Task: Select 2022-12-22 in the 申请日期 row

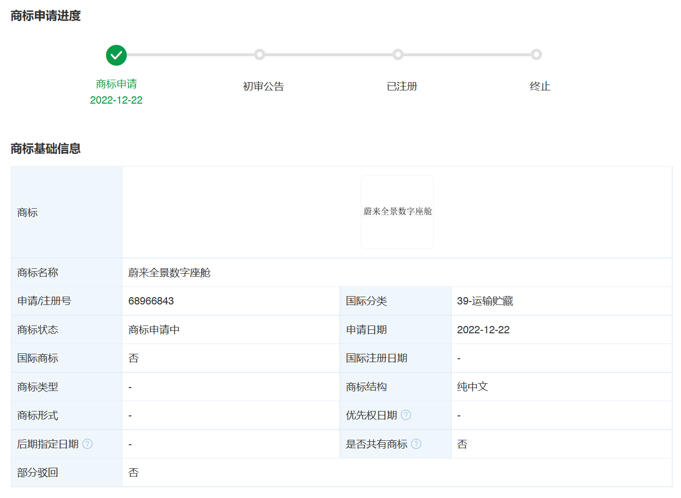Action: click(483, 330)
